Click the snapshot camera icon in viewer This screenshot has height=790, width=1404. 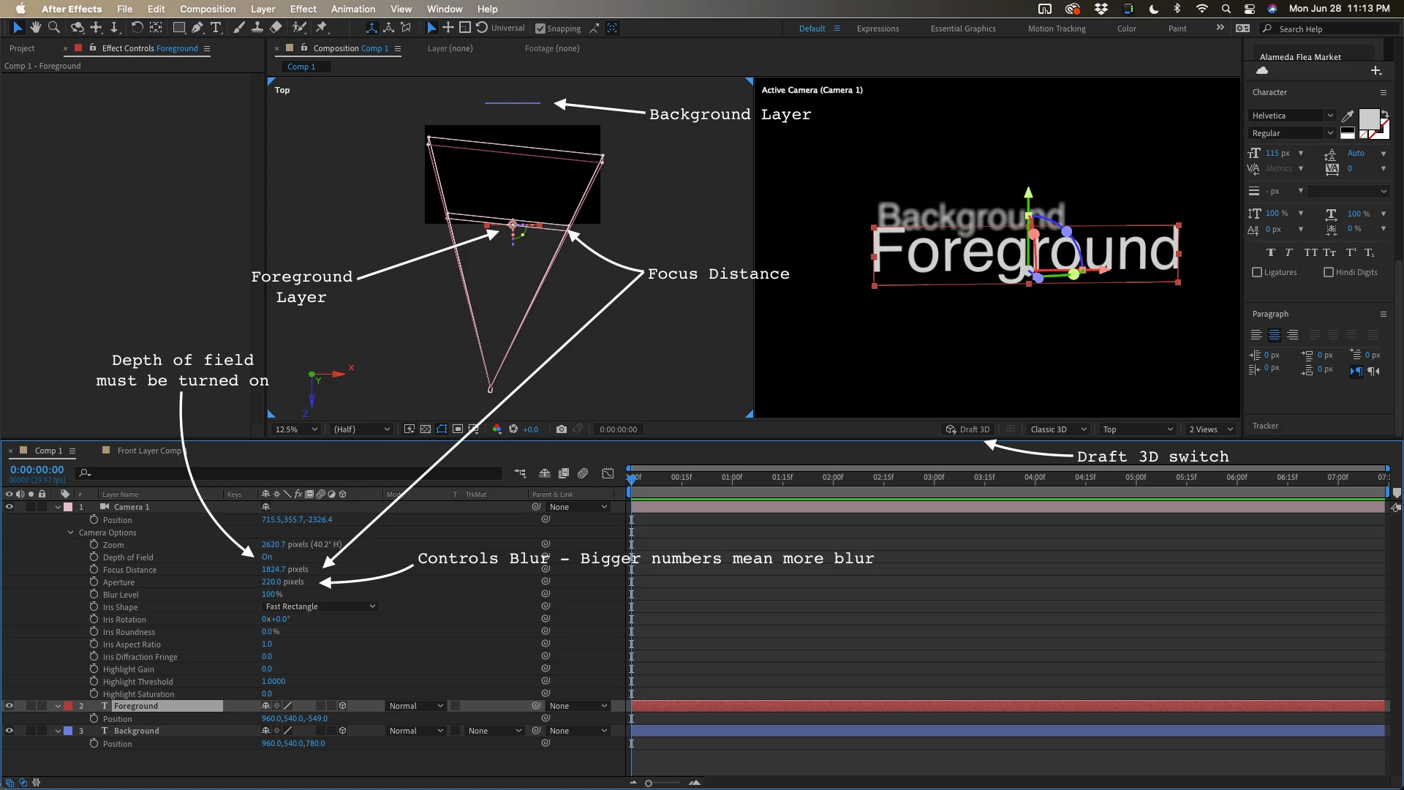(561, 429)
